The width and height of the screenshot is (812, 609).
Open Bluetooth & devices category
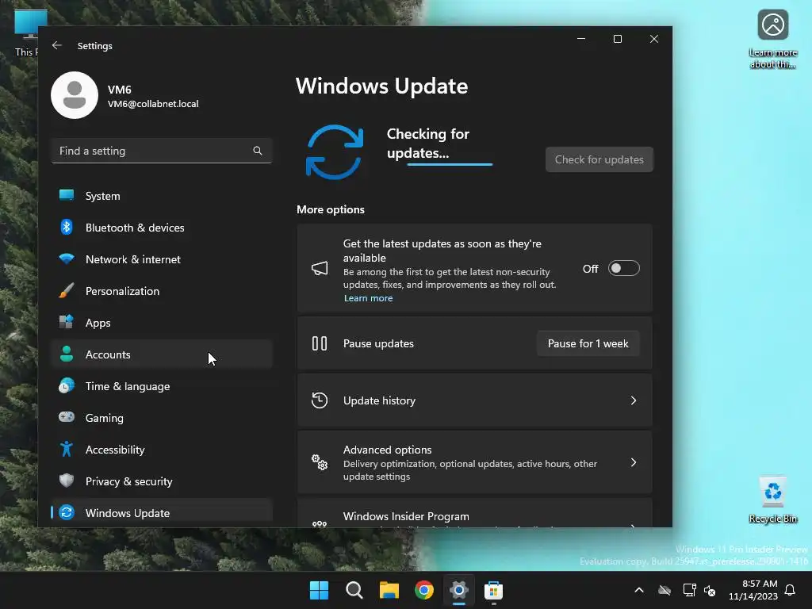(x=162, y=228)
